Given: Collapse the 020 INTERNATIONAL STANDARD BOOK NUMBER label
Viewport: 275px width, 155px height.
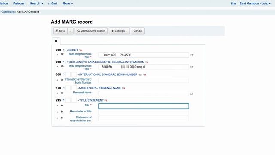Looking at the screenshot, I should click(108, 74).
